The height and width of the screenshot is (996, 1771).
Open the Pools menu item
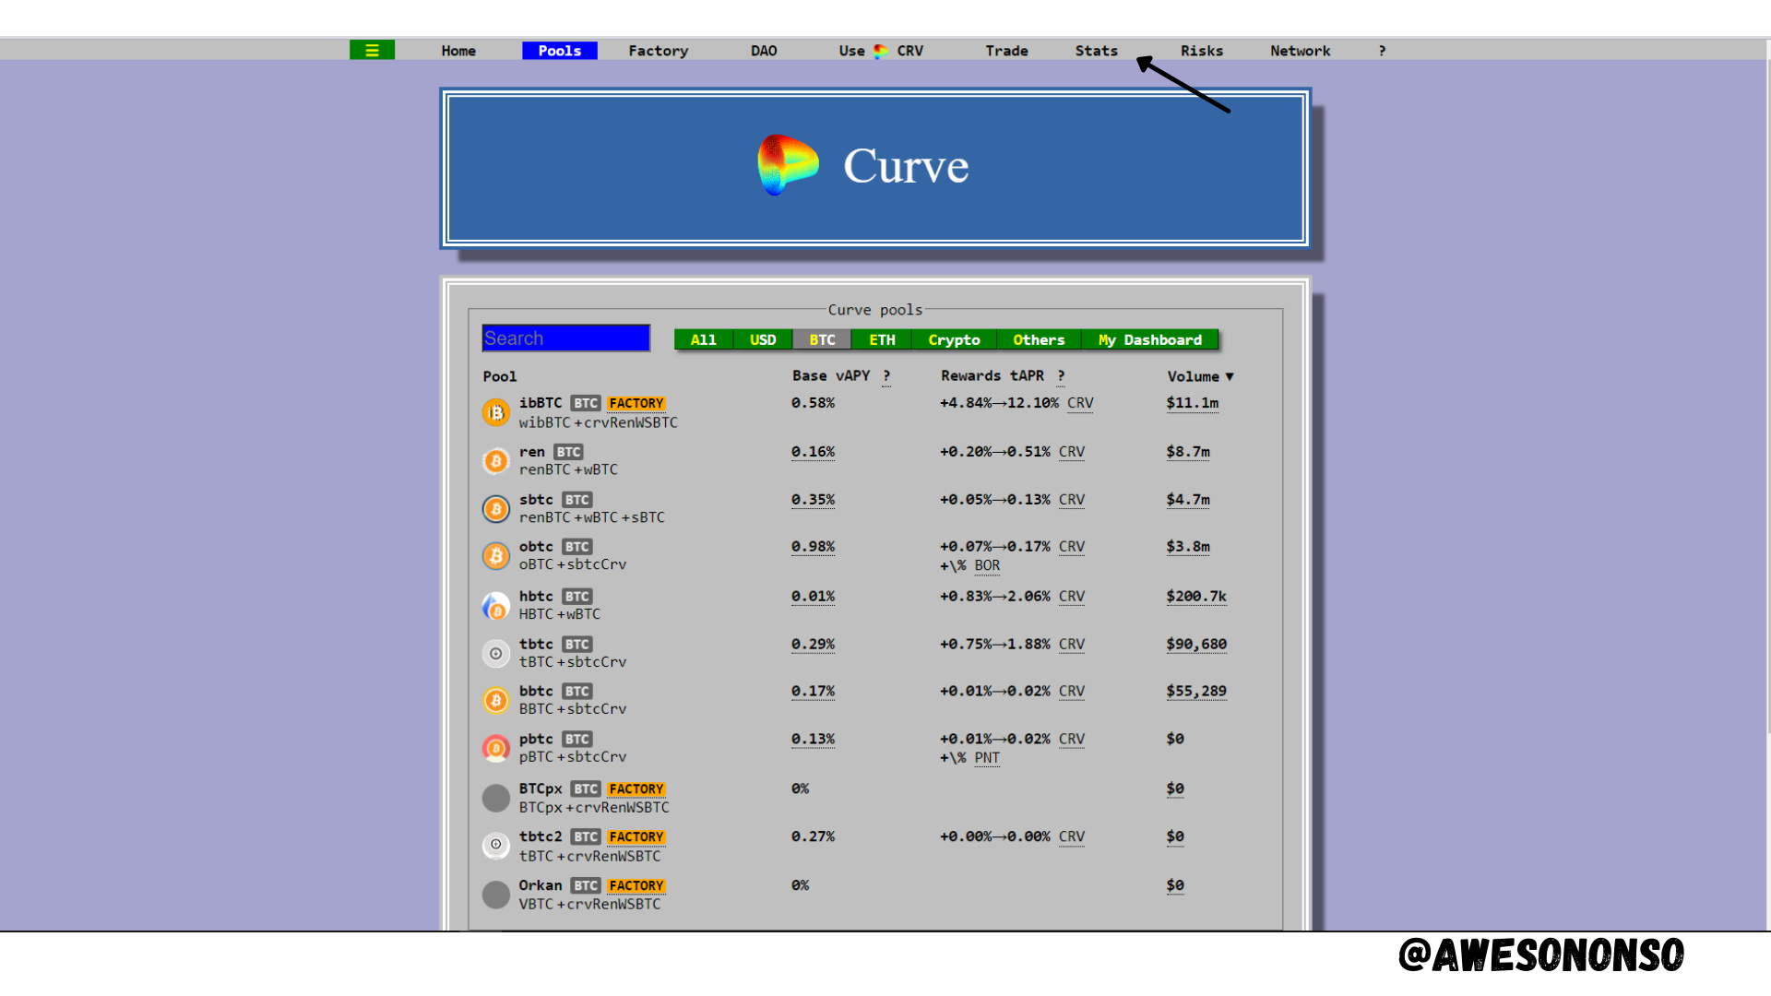coord(560,52)
